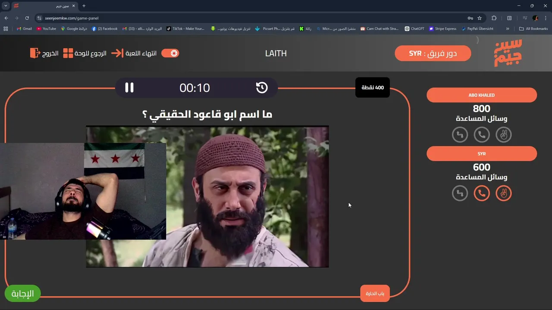Use SYR team's swap arrows lifeline icon
This screenshot has width=552, height=310.
tap(460, 193)
